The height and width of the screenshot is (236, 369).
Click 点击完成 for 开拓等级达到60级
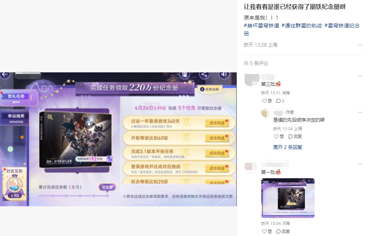(x=217, y=138)
